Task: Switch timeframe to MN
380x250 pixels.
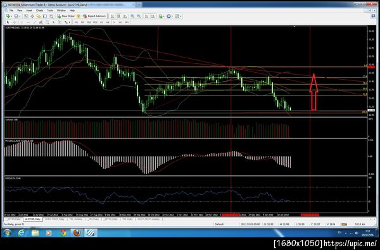Action: (127, 22)
